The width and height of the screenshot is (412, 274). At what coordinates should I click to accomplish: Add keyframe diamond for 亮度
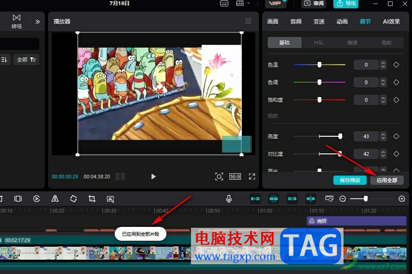coord(396,136)
